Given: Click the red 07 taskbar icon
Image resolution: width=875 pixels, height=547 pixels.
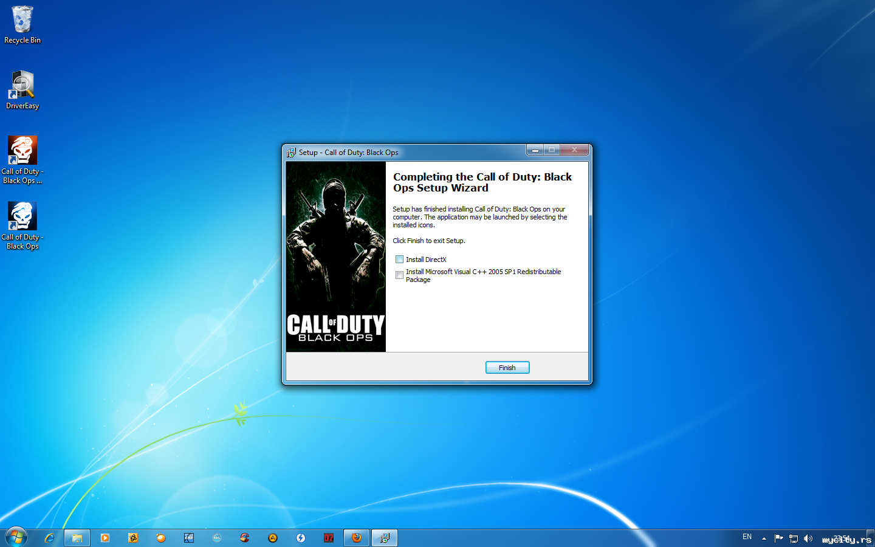Looking at the screenshot, I should pyautogui.click(x=329, y=538).
